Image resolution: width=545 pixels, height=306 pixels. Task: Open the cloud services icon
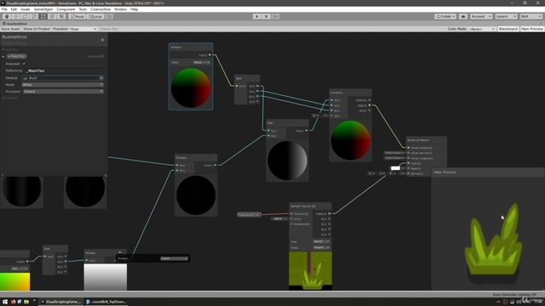point(463,16)
